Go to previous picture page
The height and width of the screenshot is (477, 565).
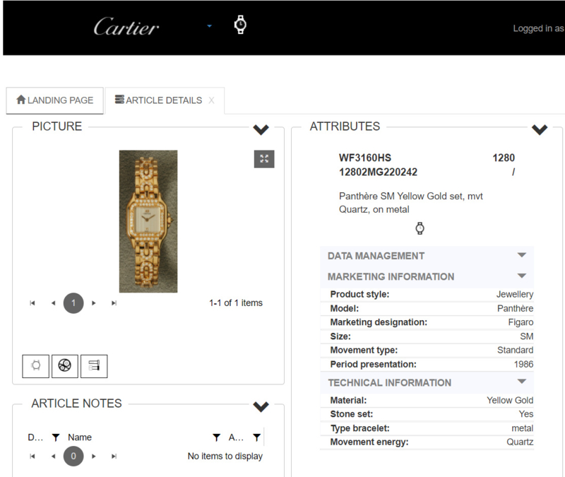point(54,303)
